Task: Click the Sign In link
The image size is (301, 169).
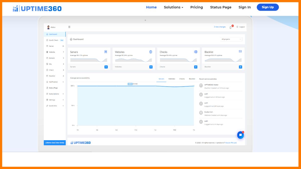Action: pos(245,7)
